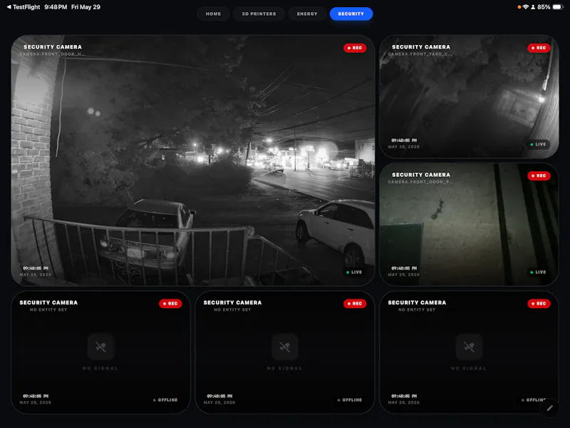Click SECURITY CAMERA title above CAMERA.FRONT_YARD_C

click(x=421, y=47)
